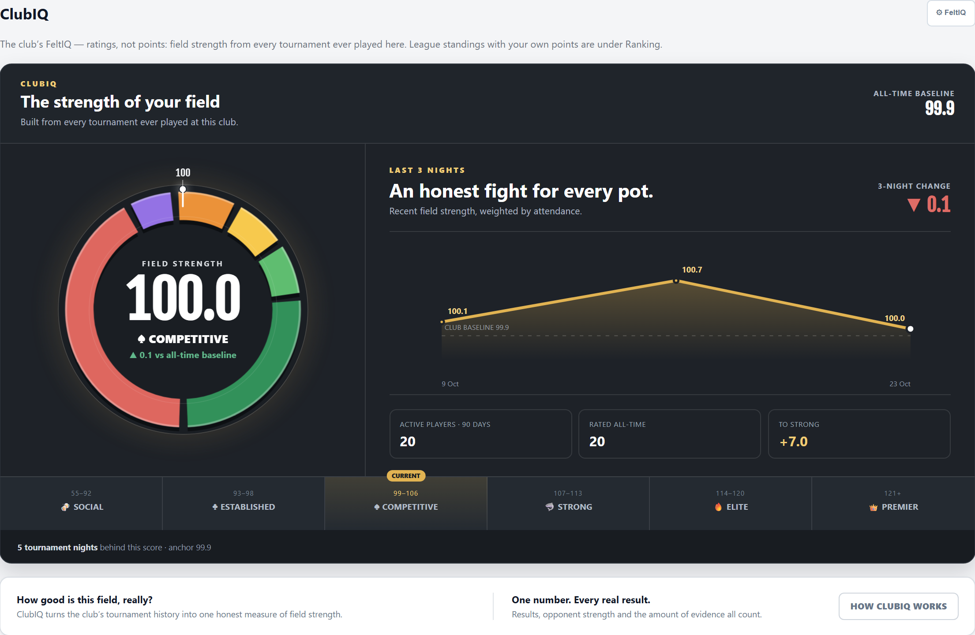
Task: Click the Premier tier crown icon
Action: click(874, 508)
